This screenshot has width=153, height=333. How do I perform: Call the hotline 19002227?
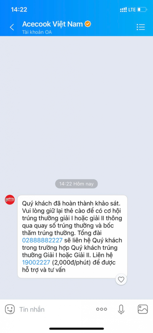coord(36,262)
